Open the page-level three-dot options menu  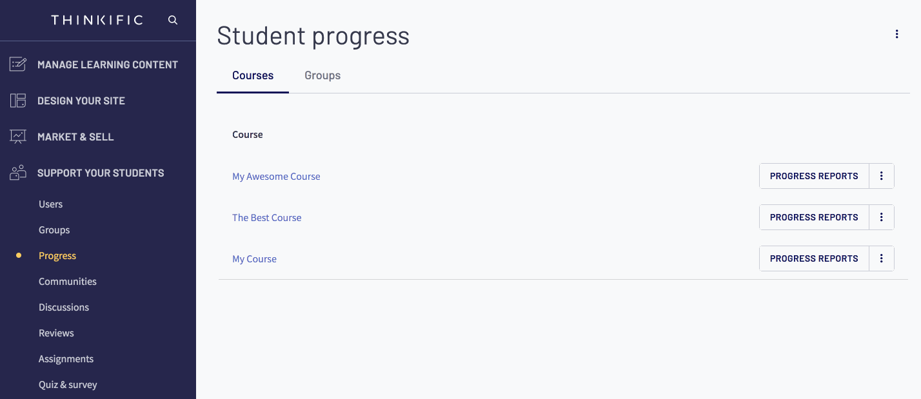[x=896, y=34]
